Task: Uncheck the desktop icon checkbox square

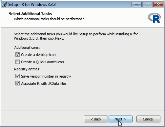Action: pyautogui.click(x=17, y=55)
